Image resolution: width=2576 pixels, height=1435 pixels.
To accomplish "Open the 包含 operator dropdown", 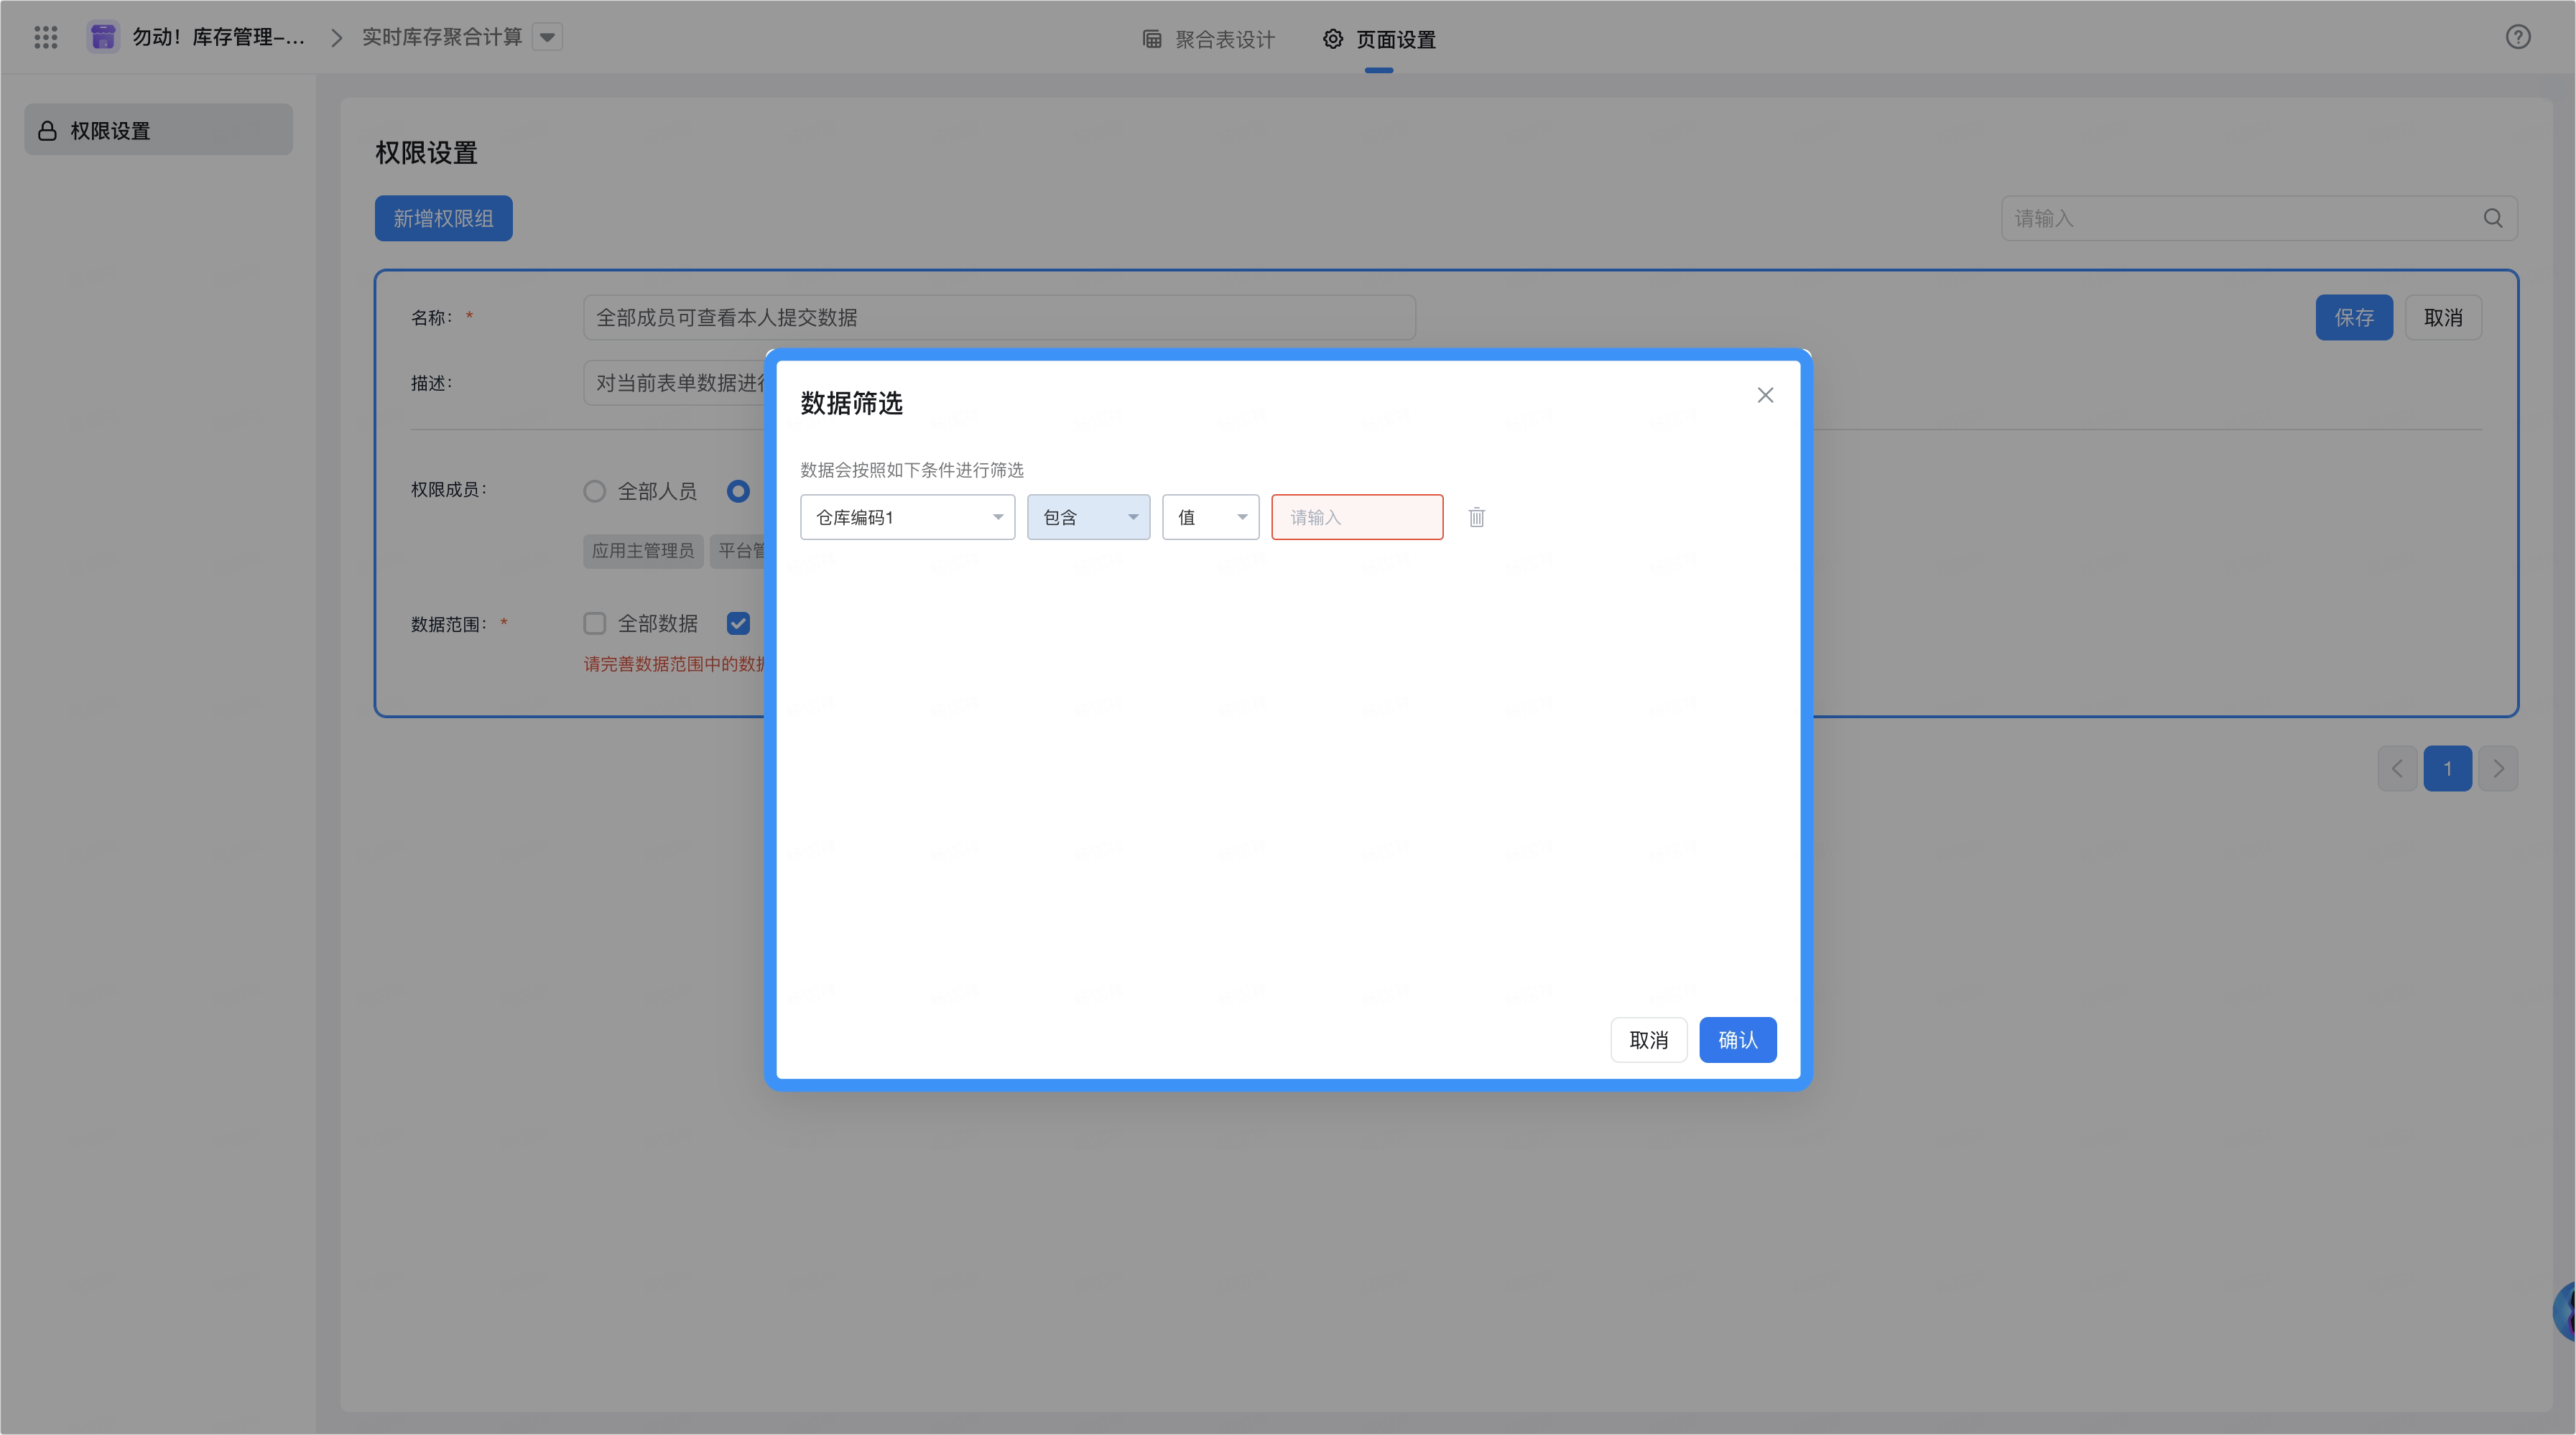I will [1088, 517].
